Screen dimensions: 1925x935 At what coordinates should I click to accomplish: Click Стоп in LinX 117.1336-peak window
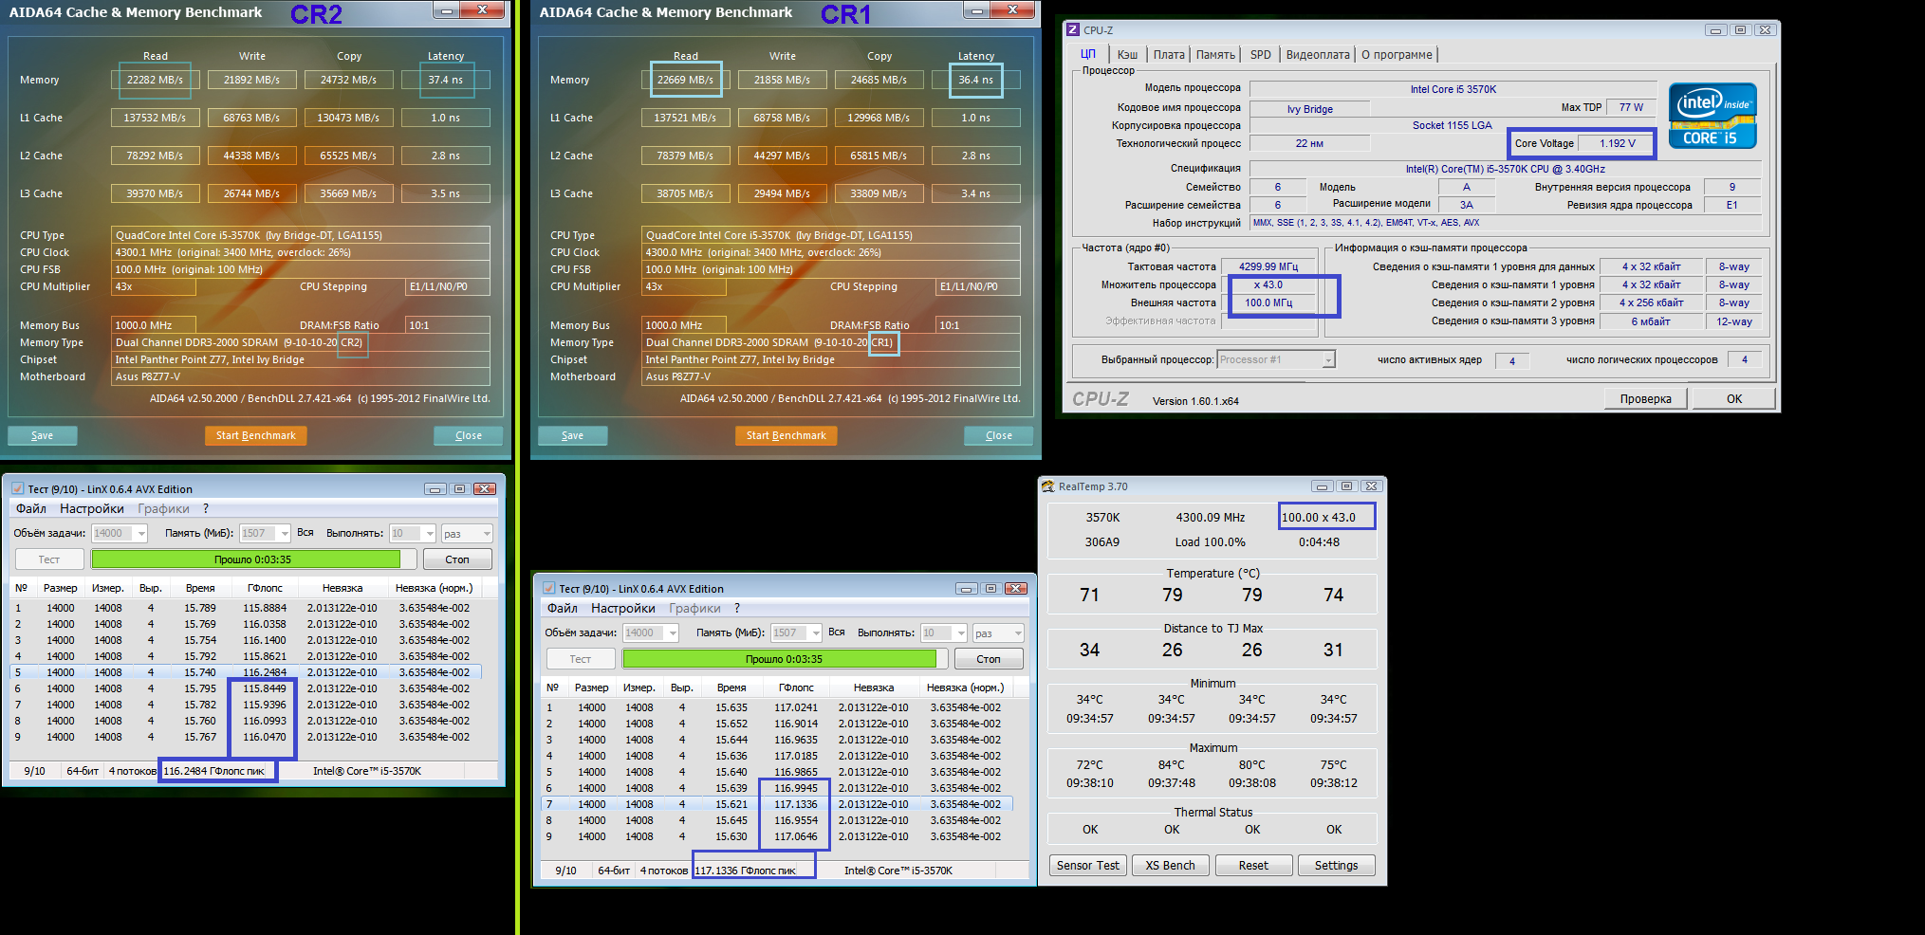coord(989,659)
